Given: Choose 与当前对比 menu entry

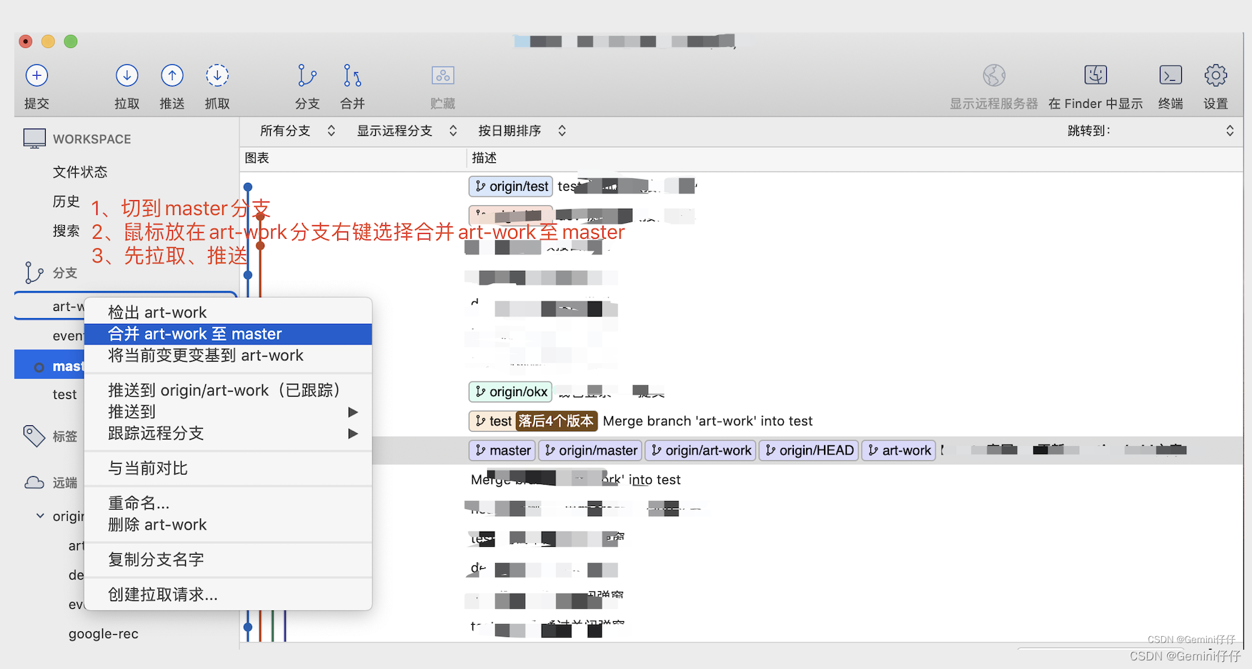Looking at the screenshot, I should coord(228,468).
